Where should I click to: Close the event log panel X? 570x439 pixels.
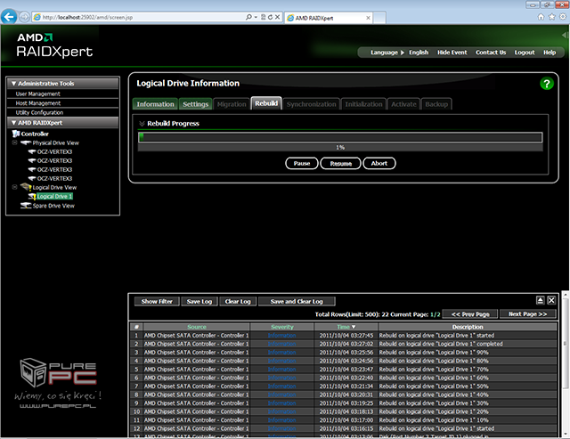click(x=551, y=300)
